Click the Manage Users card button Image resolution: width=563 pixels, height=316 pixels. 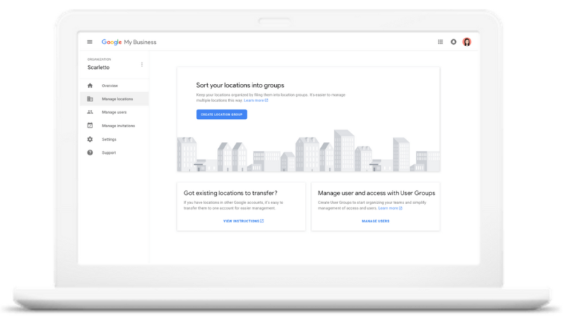point(376,221)
